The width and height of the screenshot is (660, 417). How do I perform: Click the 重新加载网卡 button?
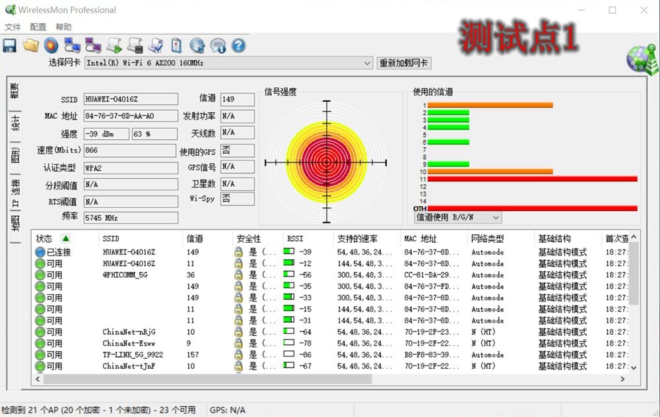[404, 63]
